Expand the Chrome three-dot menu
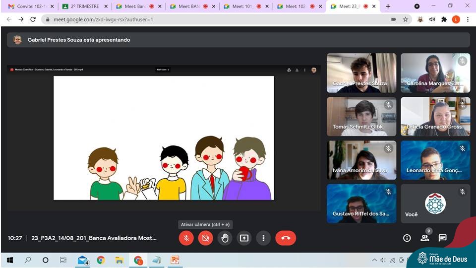The width and height of the screenshot is (476, 268). click(468, 19)
